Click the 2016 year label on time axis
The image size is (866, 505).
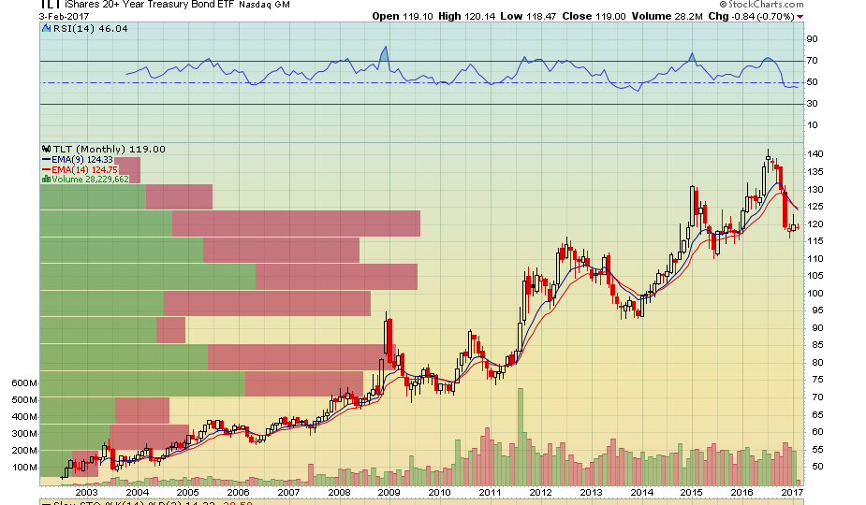[742, 493]
